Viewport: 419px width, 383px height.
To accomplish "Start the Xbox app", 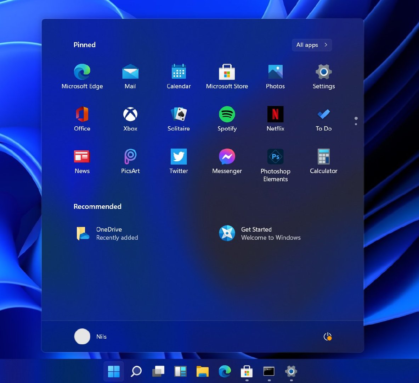I will pyautogui.click(x=130, y=119).
